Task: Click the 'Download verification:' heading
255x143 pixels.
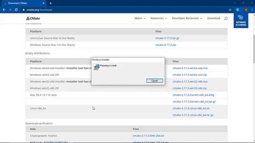Action: (39, 124)
